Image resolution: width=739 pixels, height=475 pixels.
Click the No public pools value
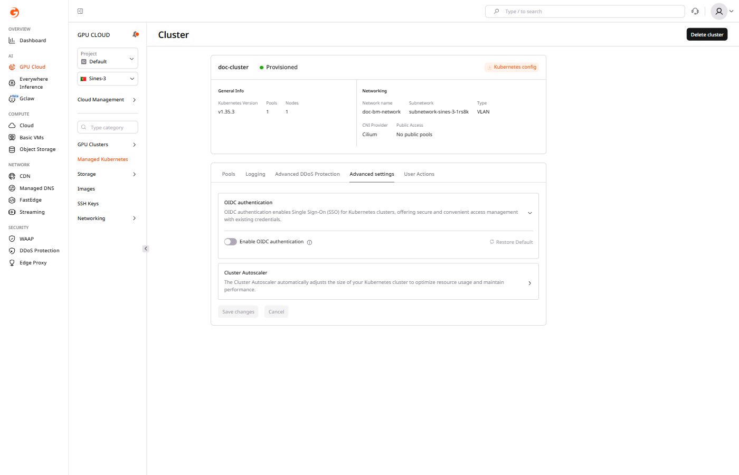[x=414, y=135]
